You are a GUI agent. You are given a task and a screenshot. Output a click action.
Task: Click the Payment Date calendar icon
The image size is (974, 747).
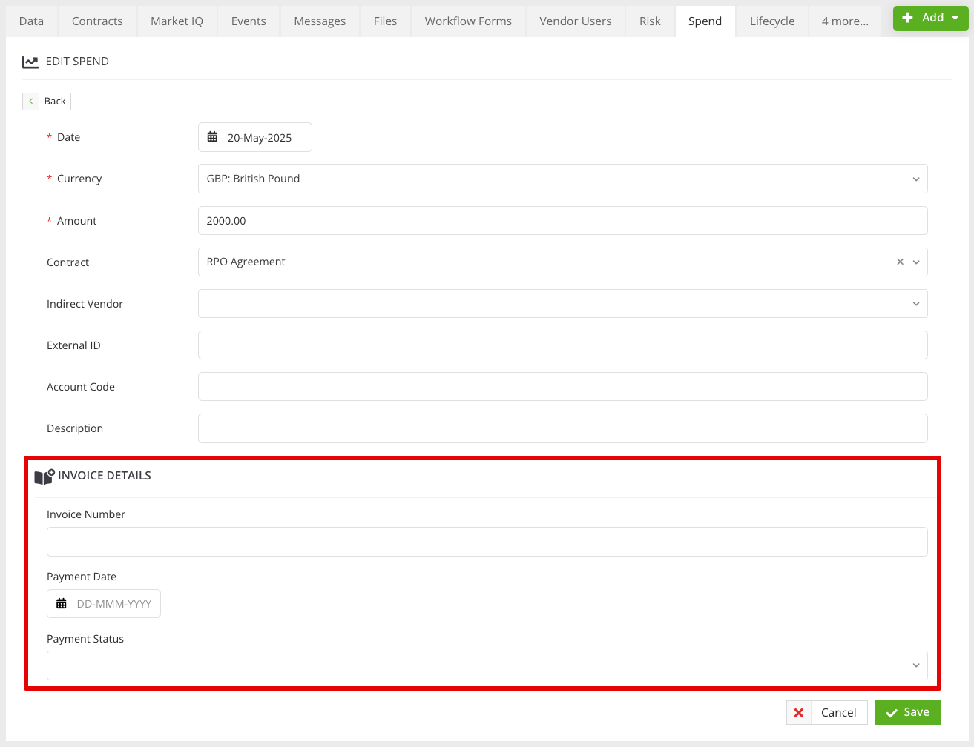click(62, 604)
